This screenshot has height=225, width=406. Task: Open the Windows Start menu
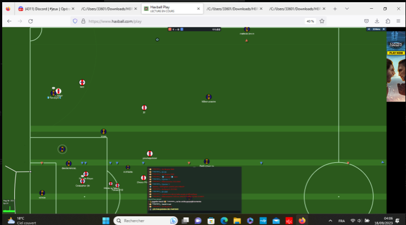pyautogui.click(x=106, y=221)
